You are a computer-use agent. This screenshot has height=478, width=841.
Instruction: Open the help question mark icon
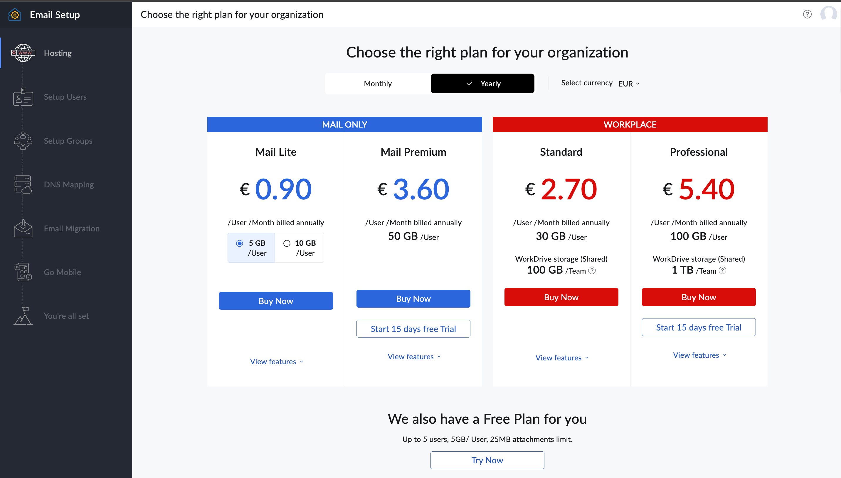point(807,14)
